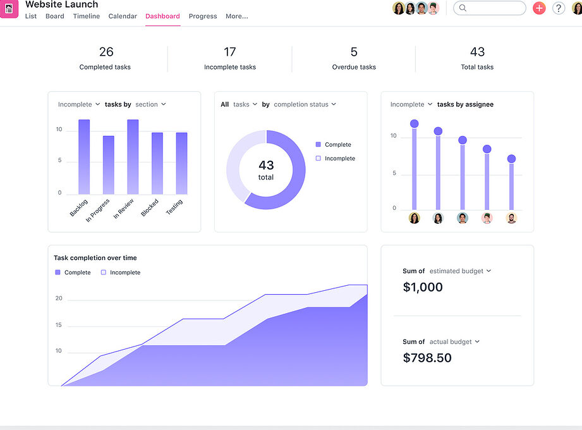Click the Overdue tasks counter
The height and width of the screenshot is (430, 582).
click(x=354, y=59)
